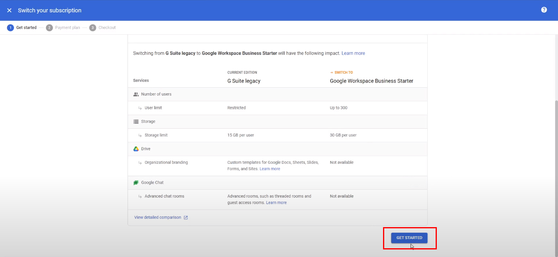558x257 pixels.
Task: Click the 'CURRENT EDITION' label
Action: (x=242, y=73)
